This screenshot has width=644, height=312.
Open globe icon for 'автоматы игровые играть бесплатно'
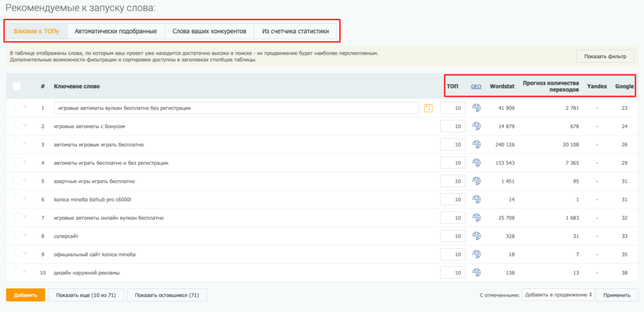477,144
